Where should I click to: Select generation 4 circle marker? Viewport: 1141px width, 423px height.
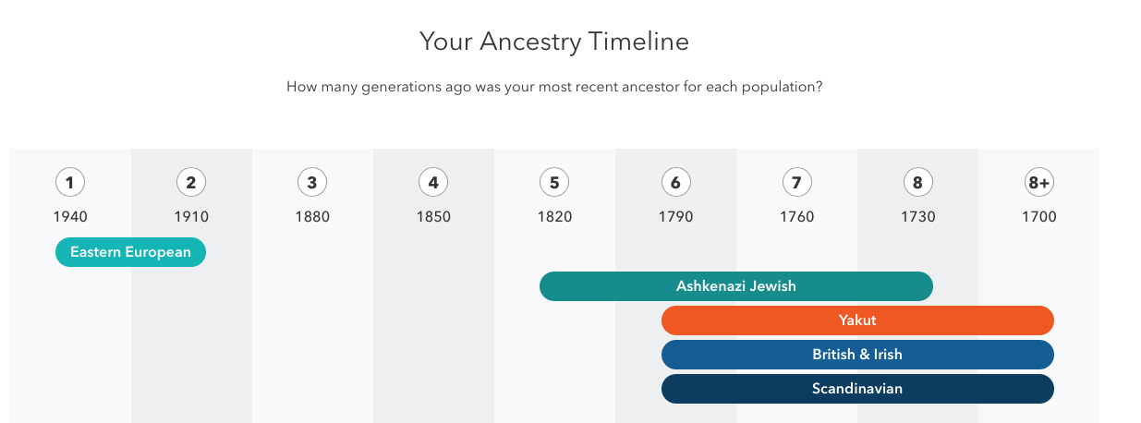[432, 183]
